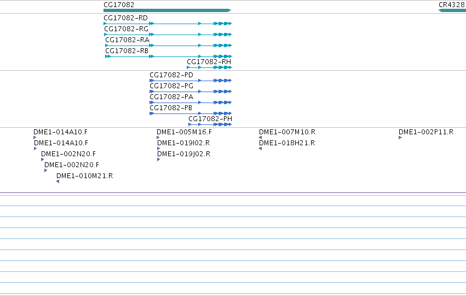
Task: Select transcript CG17082-RH label
Action: coord(209,62)
